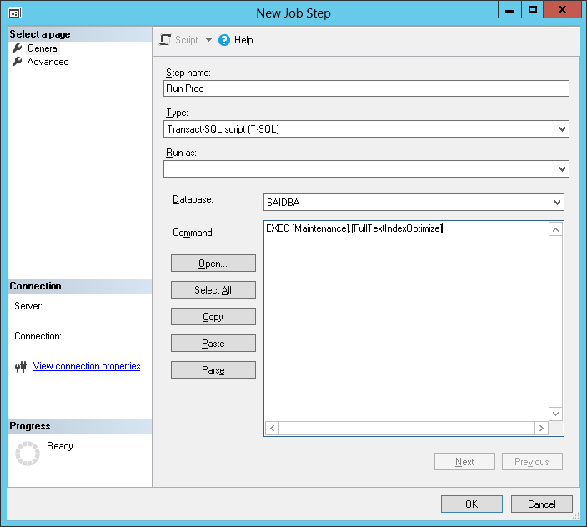Expand the Run as dropdown
Screen dimensions: 587x527
pyautogui.click(x=562, y=169)
